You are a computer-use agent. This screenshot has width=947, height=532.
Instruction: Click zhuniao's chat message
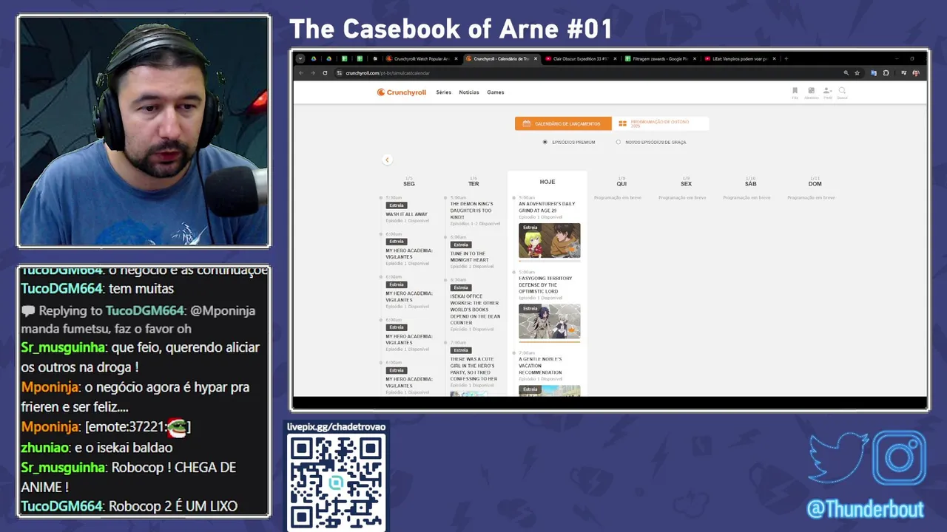pos(97,447)
